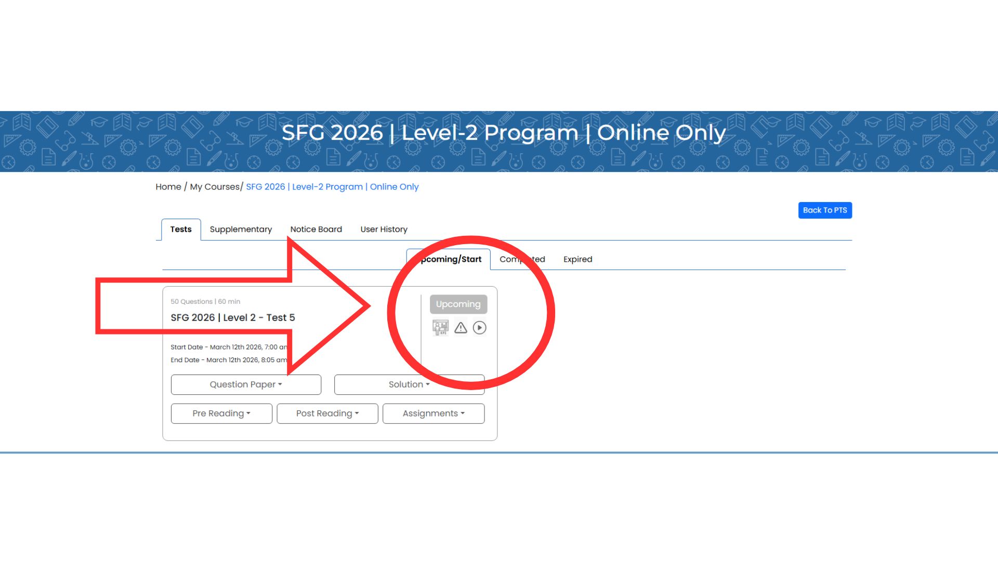Viewport: 998px width, 561px height.
Task: Open the Notice Board tab
Action: (x=316, y=229)
